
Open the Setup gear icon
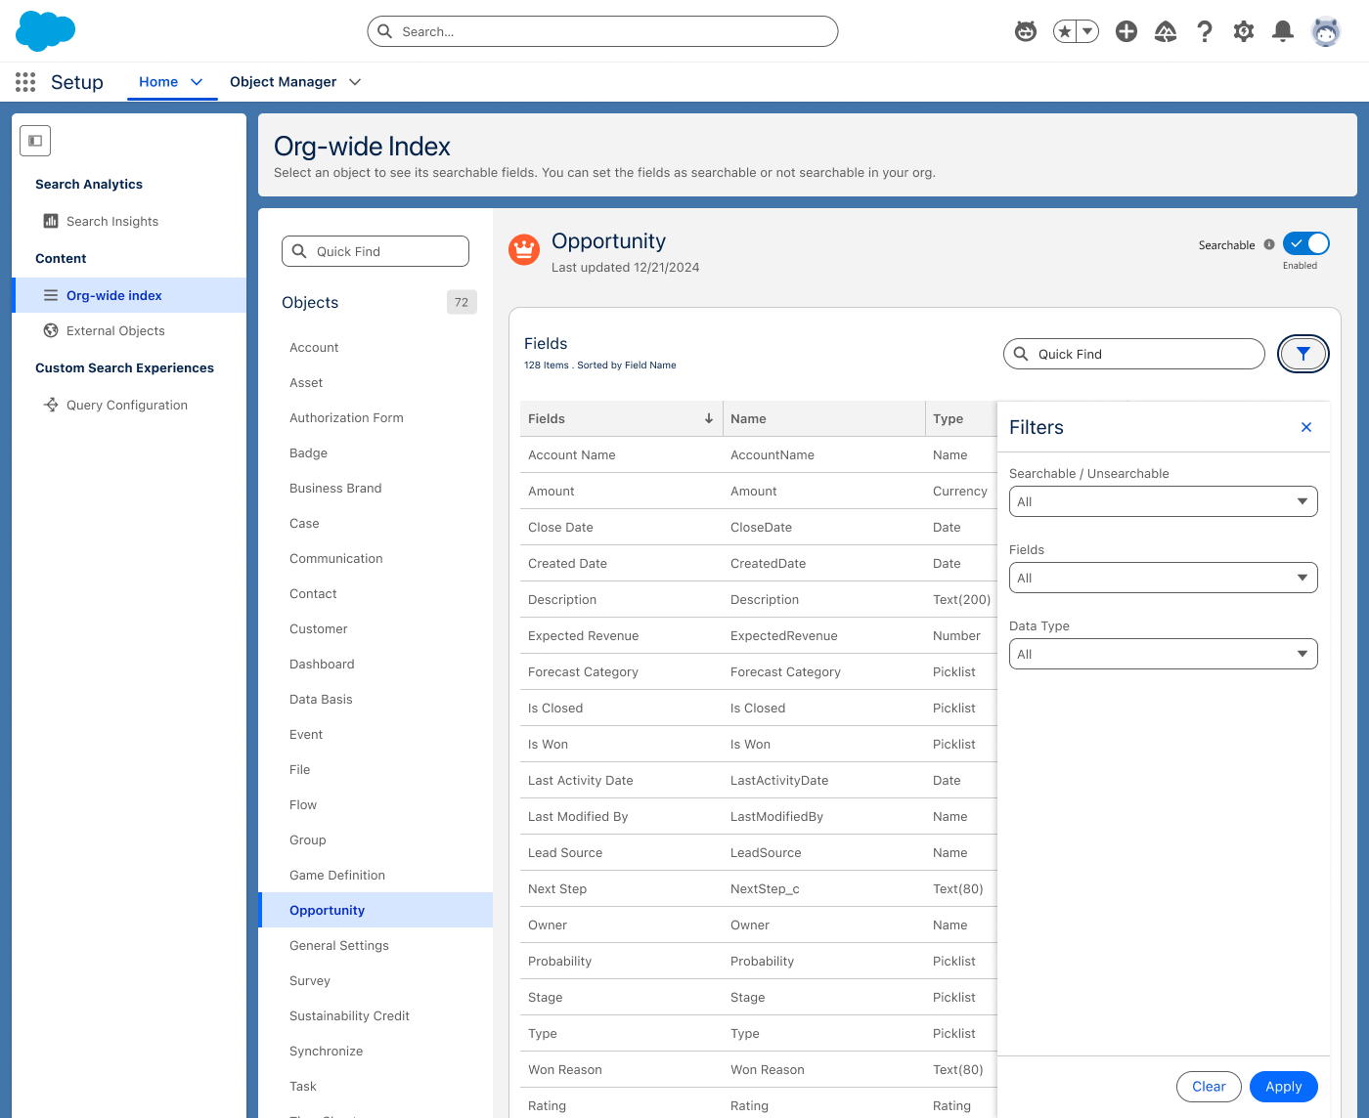tap(1243, 31)
